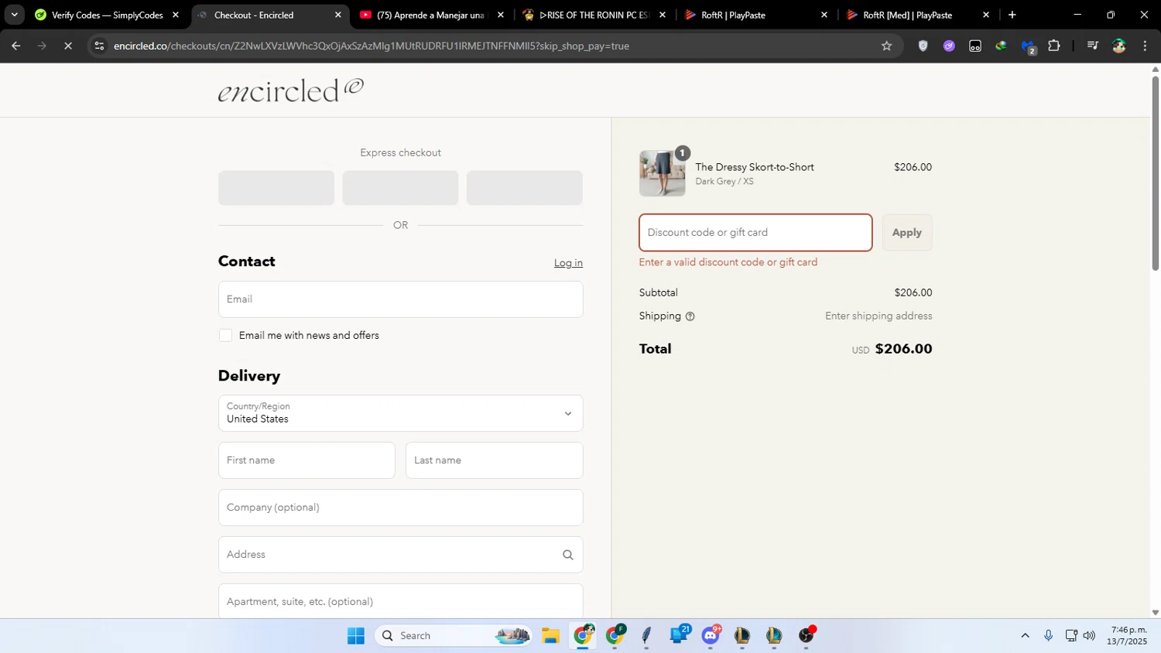Click the Apply discount button
This screenshot has width=1161, height=653.
(906, 233)
